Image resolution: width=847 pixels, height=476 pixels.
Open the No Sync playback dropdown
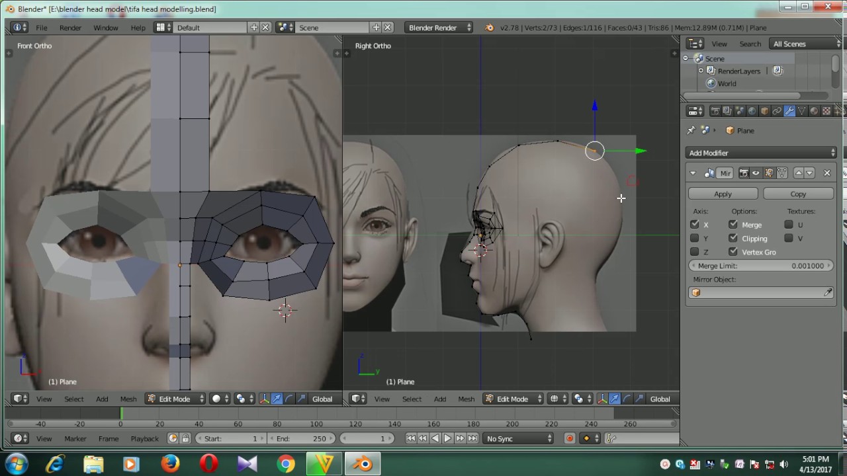[518, 438]
